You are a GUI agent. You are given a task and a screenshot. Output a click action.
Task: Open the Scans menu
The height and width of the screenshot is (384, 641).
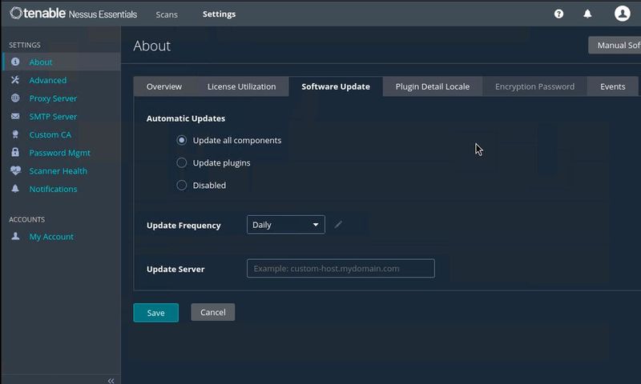[167, 14]
